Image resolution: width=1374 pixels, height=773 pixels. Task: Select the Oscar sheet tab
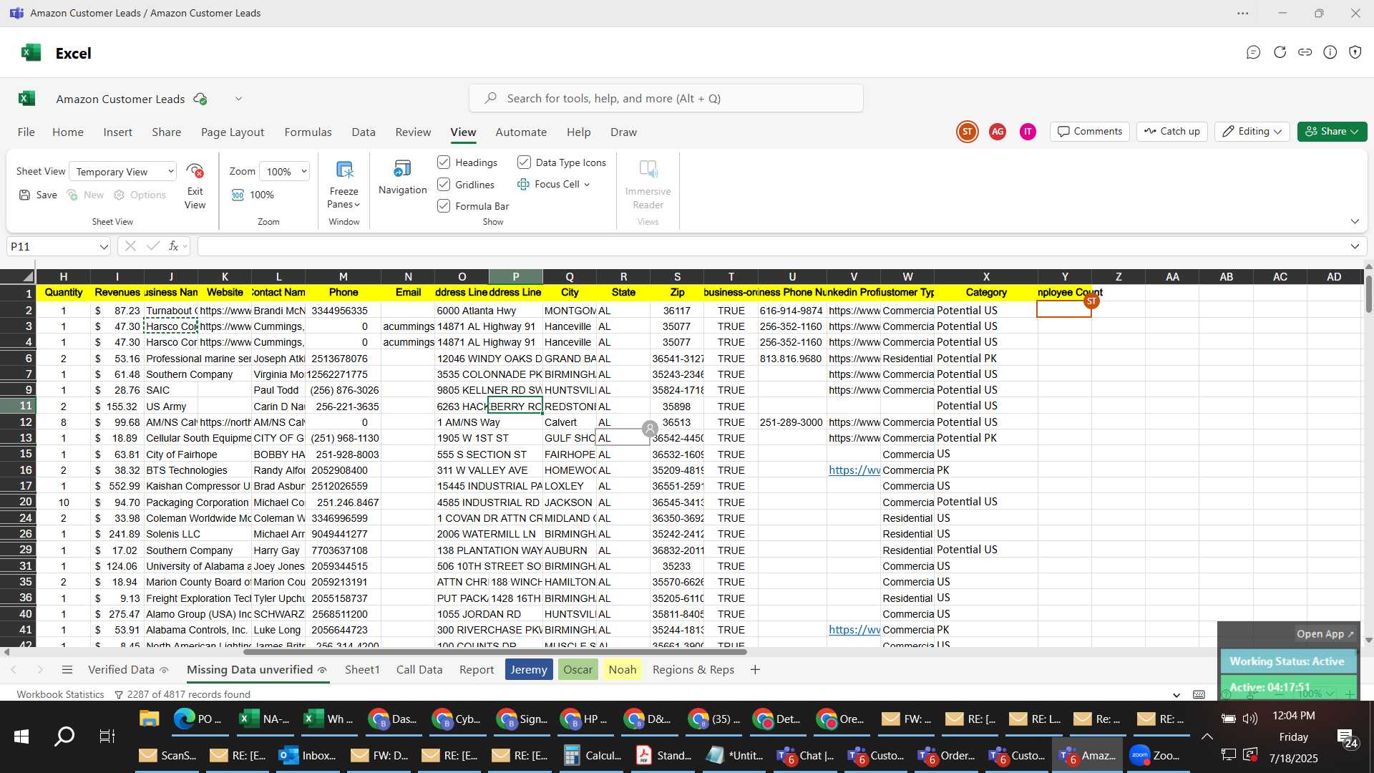point(578,670)
